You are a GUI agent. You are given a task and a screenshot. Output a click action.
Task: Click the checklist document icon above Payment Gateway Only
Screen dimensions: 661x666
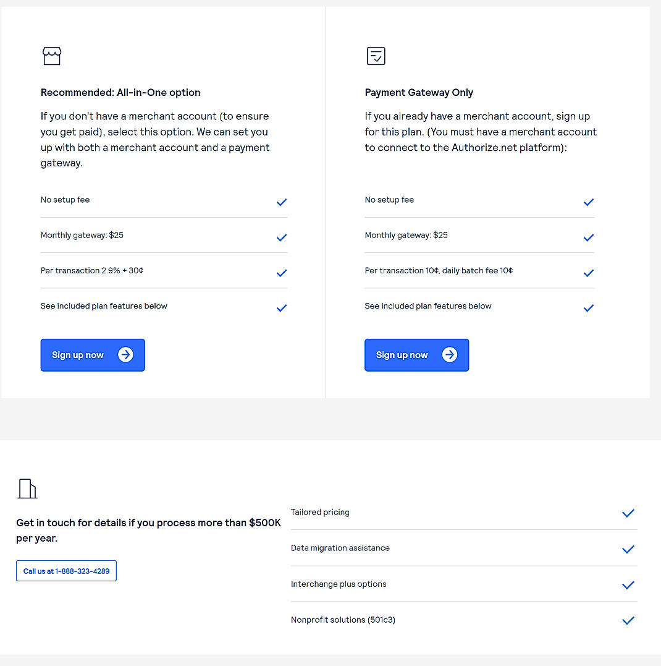point(376,56)
